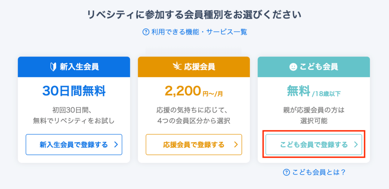Screen dimensions: 389x189
Task: Click question mark icon next to 利用できる機能
Action: tap(145, 32)
